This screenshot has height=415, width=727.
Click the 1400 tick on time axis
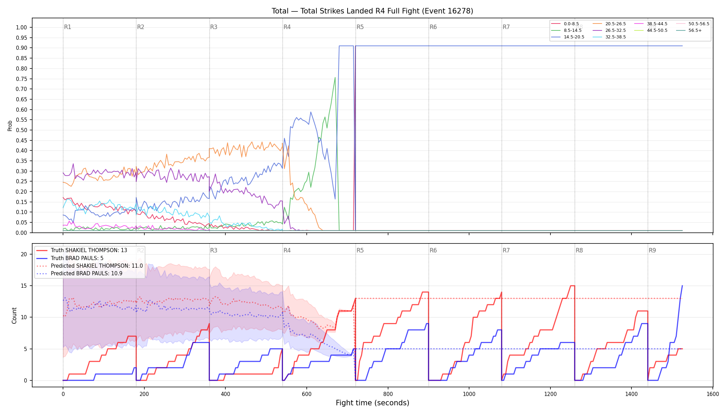point(631,394)
